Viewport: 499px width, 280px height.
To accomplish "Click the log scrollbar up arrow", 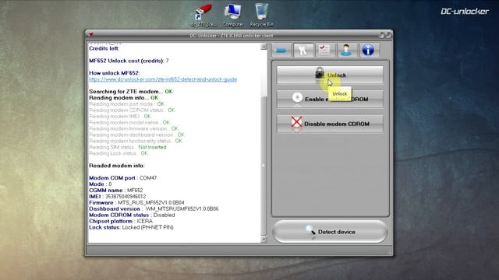I will (x=264, y=47).
